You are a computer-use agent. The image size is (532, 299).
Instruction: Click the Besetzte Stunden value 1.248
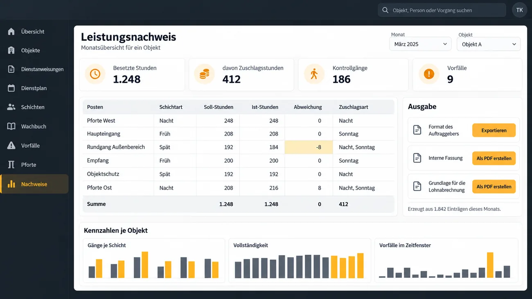[127, 79]
